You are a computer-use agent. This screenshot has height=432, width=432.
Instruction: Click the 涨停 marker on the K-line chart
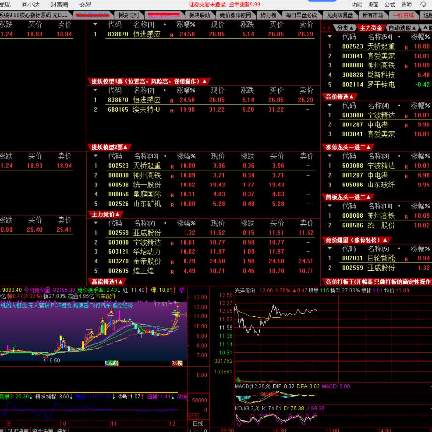coord(177,363)
